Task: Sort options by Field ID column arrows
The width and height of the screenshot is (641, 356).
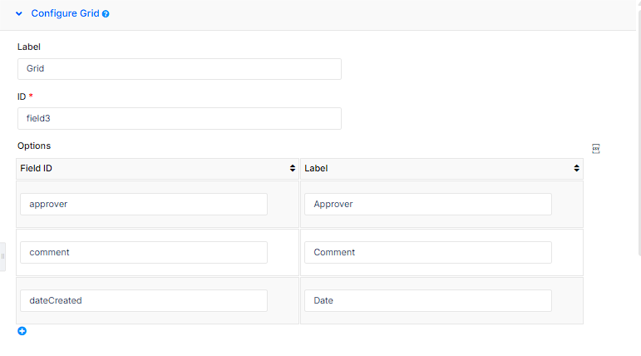Action: coord(293,168)
